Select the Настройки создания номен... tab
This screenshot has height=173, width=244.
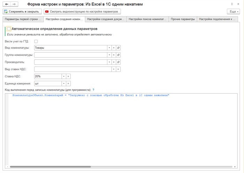pos(64,19)
